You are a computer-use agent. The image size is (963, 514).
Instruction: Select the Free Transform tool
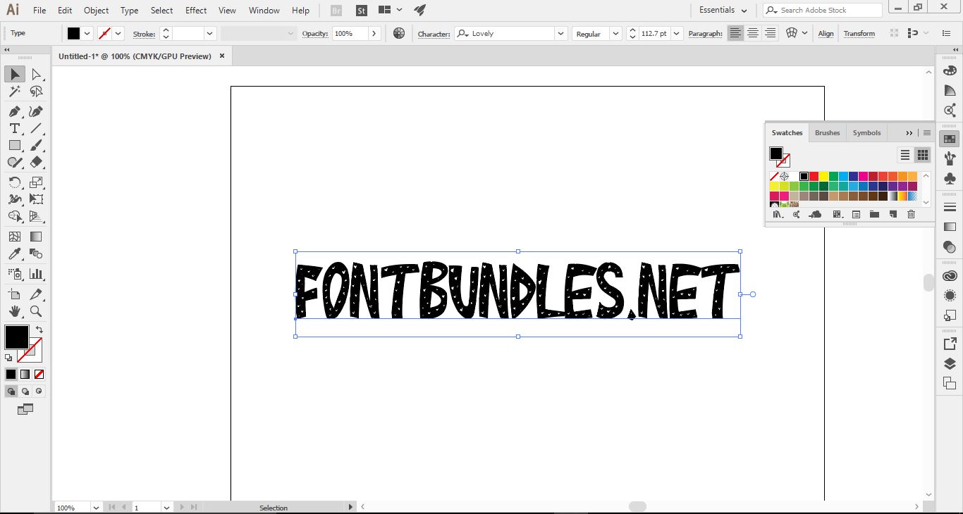click(36, 199)
